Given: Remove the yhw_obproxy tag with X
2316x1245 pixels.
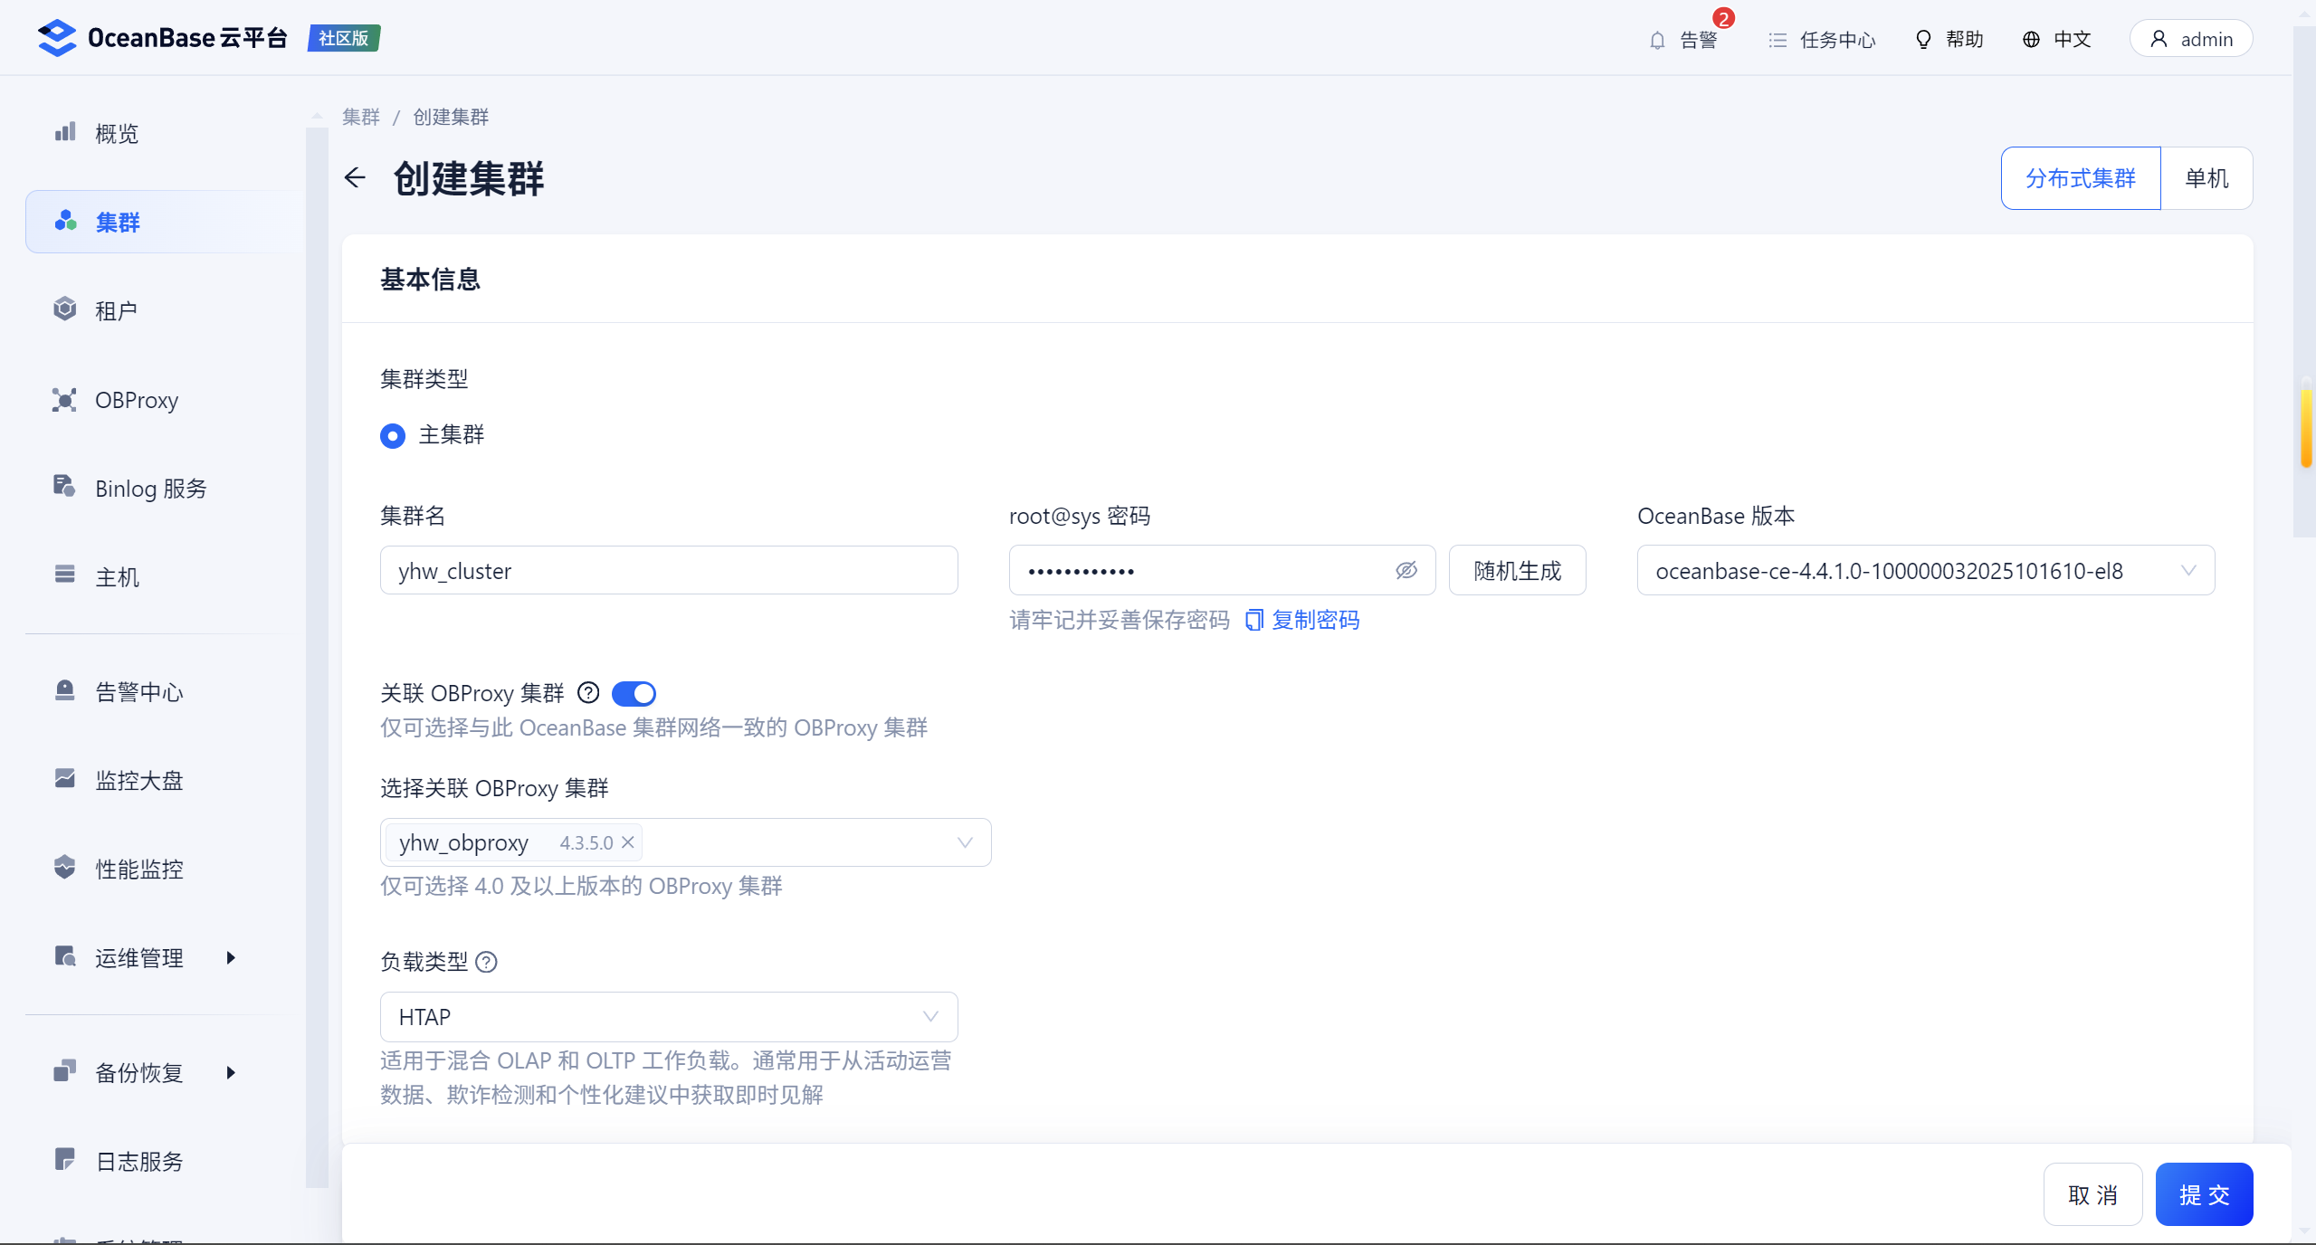Looking at the screenshot, I should point(628,842).
